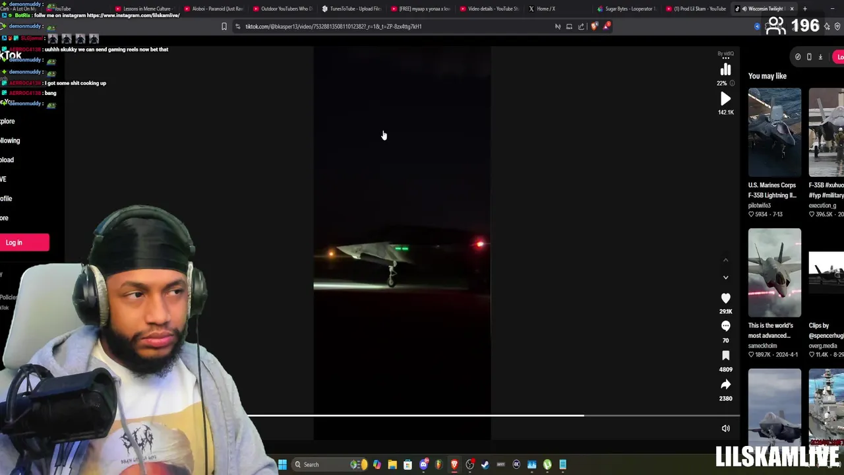Switch to Video details YouTube Studio tab
Viewport: 844px width, 475px height.
point(489,9)
